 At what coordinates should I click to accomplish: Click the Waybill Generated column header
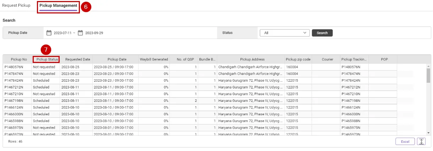click(x=154, y=59)
